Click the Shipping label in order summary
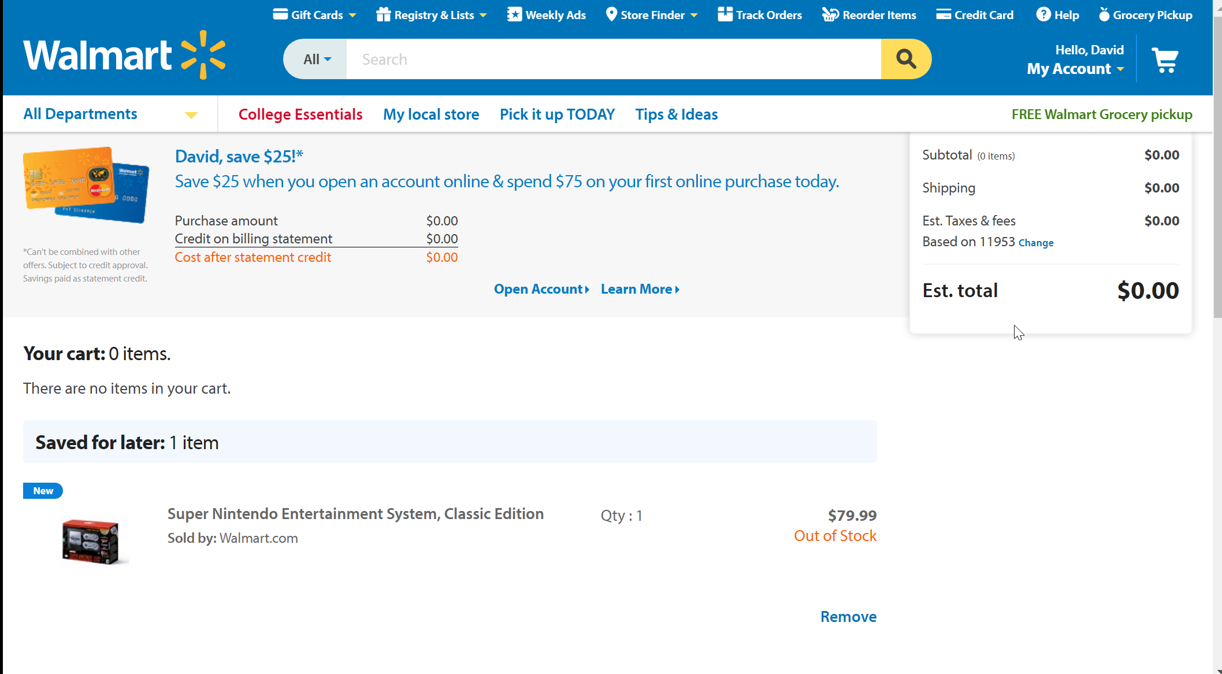The image size is (1222, 674). (949, 188)
